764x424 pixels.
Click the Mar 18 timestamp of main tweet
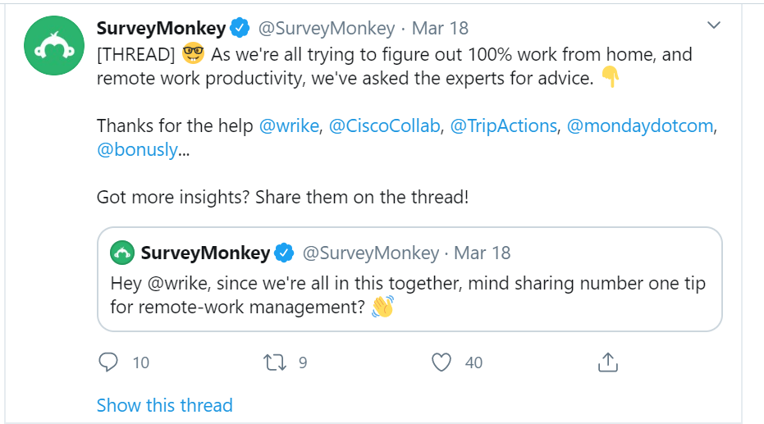coord(440,28)
